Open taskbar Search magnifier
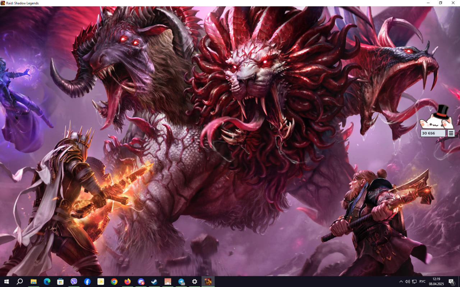 (x=20, y=282)
